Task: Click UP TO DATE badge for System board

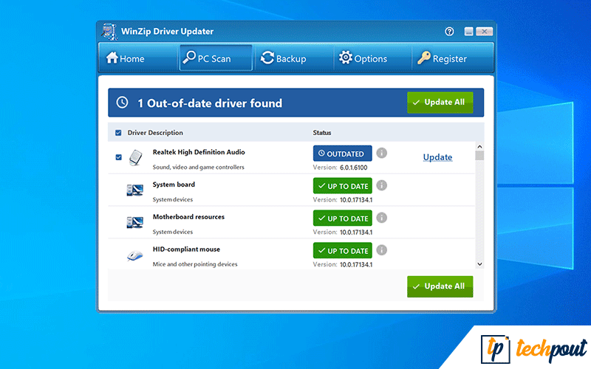Action: tap(342, 186)
